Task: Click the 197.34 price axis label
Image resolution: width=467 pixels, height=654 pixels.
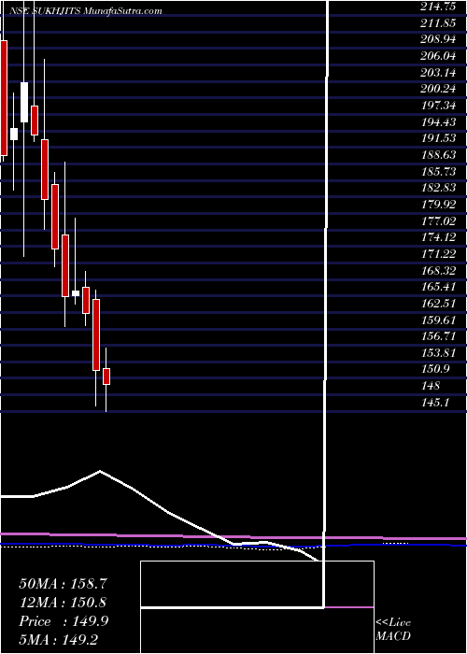Action: click(440, 105)
